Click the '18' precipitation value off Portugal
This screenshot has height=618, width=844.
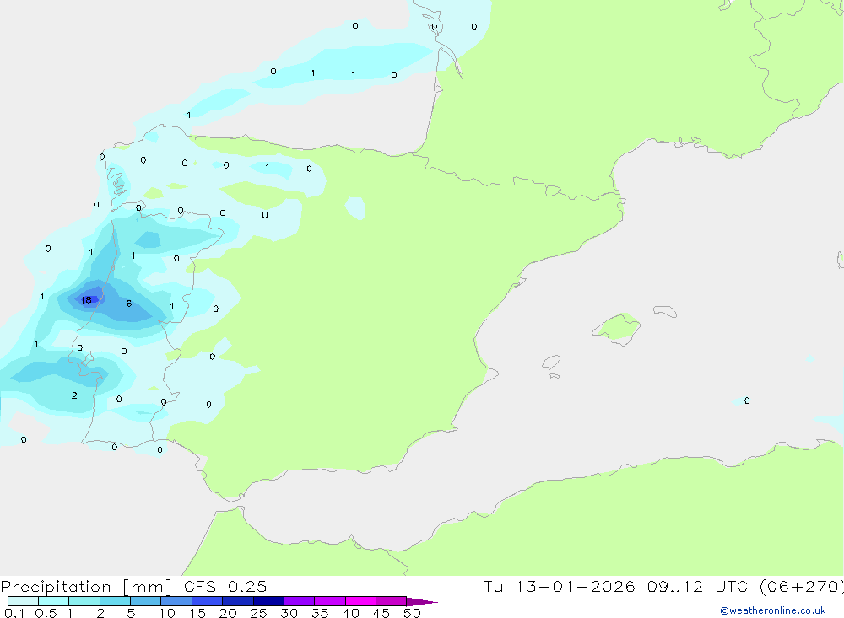[x=86, y=299]
